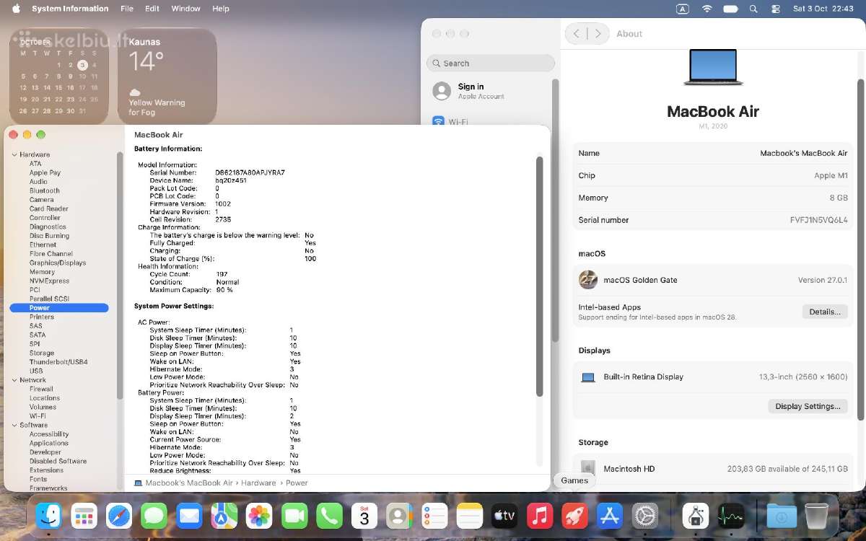Image resolution: width=866 pixels, height=541 pixels.
Task: Open the Mail app in the dock
Action: pyautogui.click(x=189, y=516)
